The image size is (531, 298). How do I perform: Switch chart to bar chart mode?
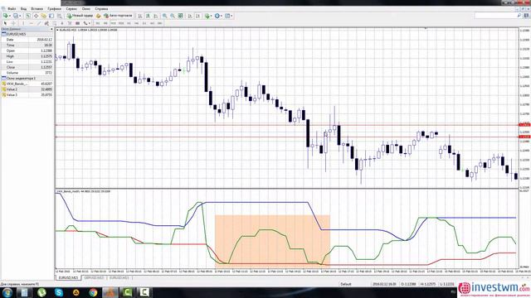(x=140, y=16)
